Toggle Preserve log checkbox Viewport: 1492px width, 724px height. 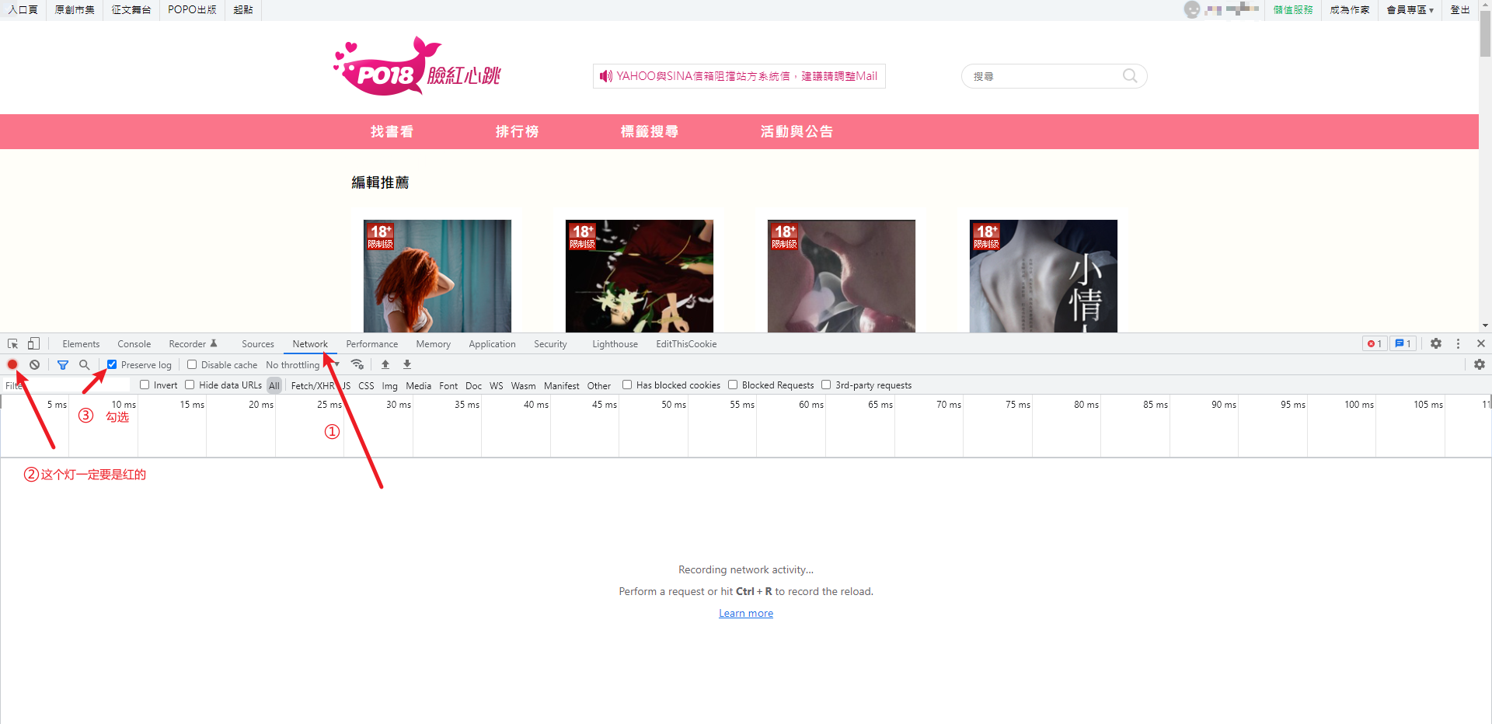(x=112, y=364)
